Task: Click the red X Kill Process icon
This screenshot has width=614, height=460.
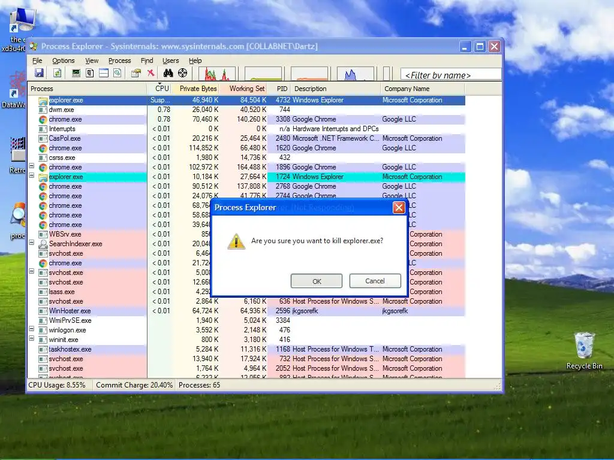Action: pyautogui.click(x=151, y=72)
